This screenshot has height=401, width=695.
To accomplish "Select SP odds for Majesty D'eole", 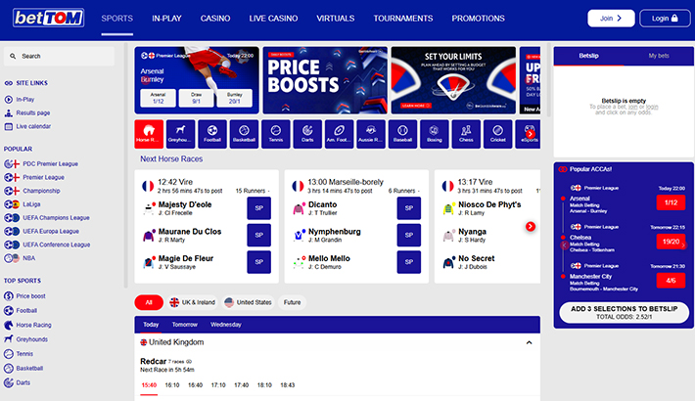I will pos(258,208).
